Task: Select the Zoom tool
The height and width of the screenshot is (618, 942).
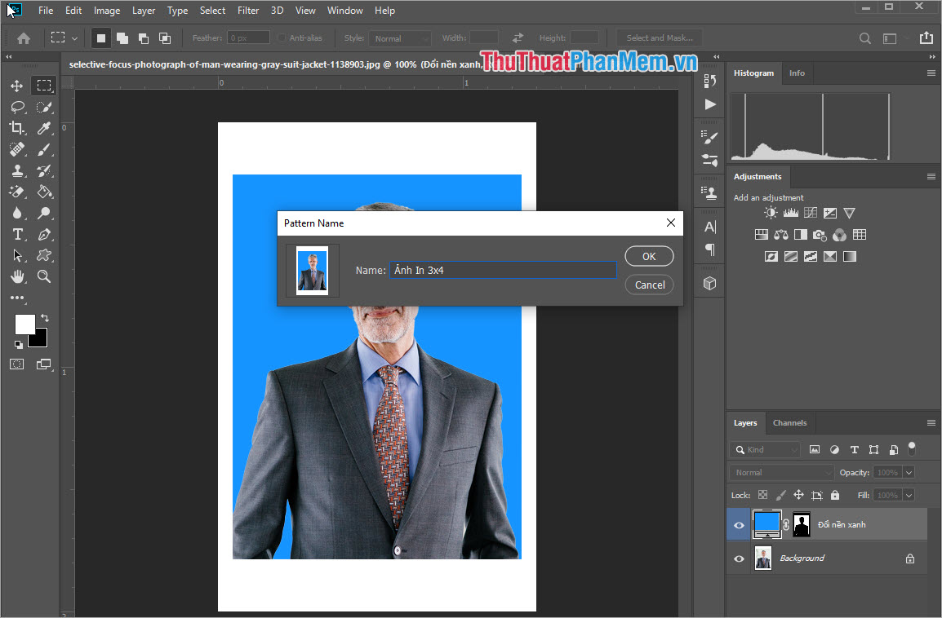Action: coord(44,276)
